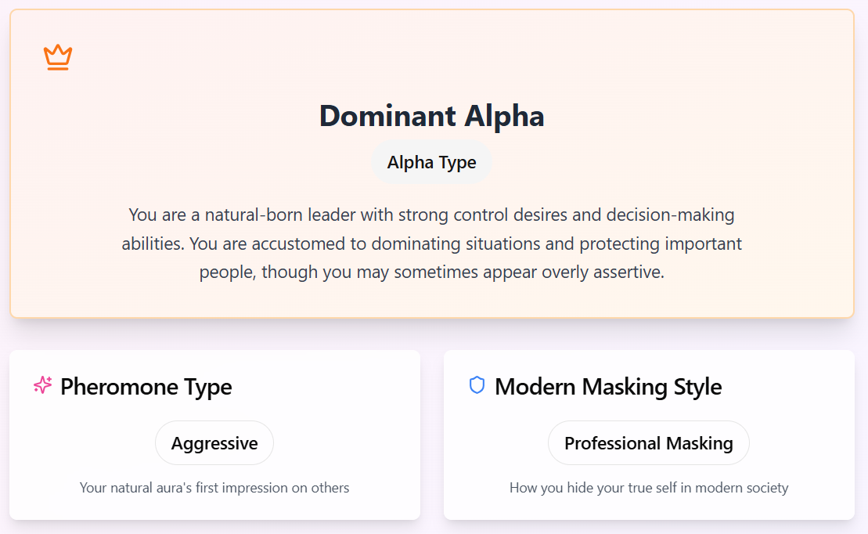Click the Pheromone Type heading text
Viewport: 868px width, 534px height.
pos(146,387)
